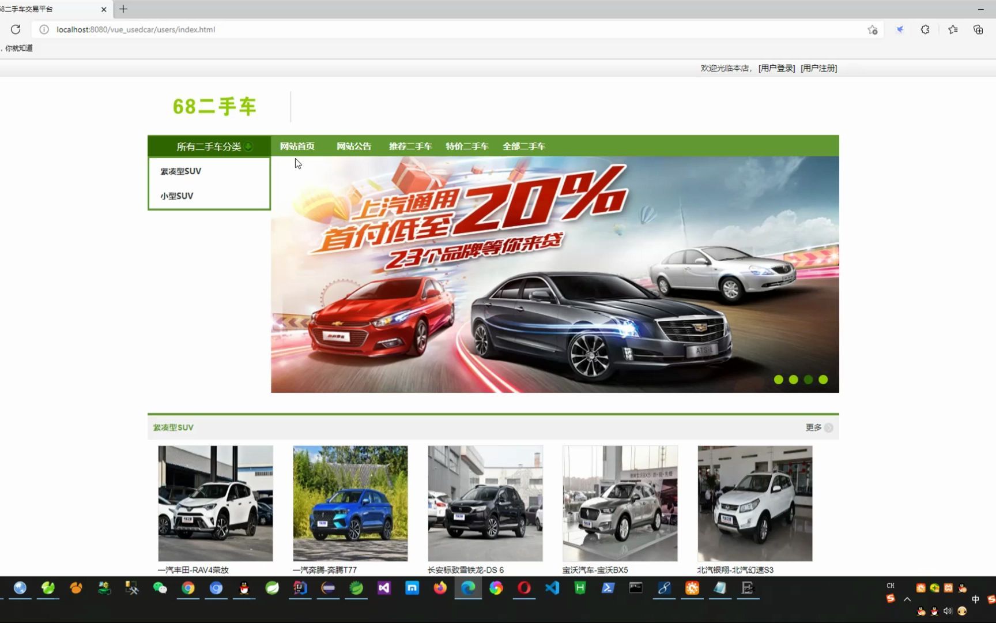Open the favorites list icon
The height and width of the screenshot is (623, 996).
tap(953, 29)
